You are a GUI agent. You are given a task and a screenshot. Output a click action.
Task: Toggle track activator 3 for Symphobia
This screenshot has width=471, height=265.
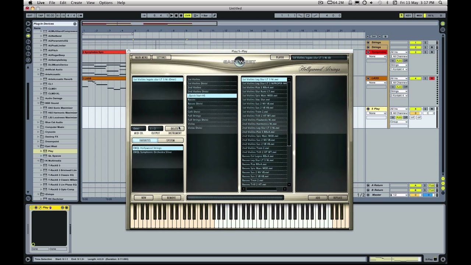point(415,52)
